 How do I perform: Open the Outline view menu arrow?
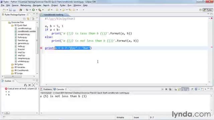pos(37,85)
